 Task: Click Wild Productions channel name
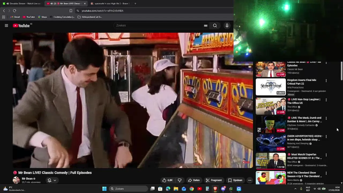coord(295,87)
